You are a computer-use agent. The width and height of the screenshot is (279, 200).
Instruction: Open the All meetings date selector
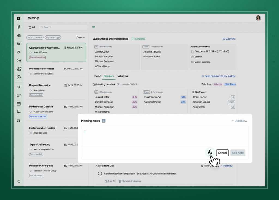coord(32,27)
